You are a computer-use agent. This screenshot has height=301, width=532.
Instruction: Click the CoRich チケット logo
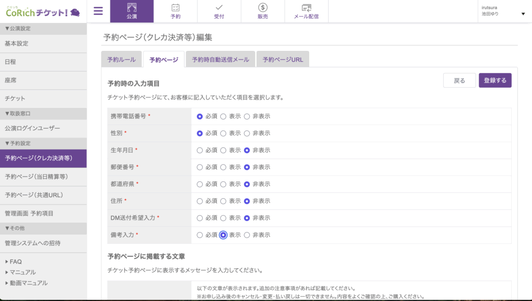tap(43, 11)
